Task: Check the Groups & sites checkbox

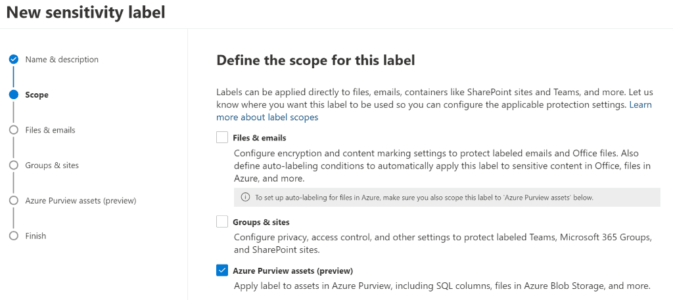Action: click(x=222, y=222)
